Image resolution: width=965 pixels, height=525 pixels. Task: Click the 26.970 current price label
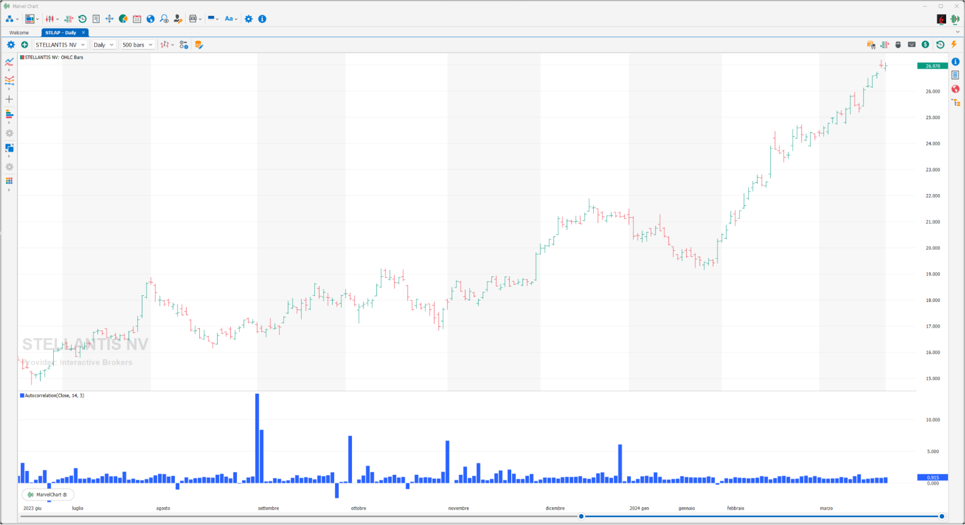932,66
